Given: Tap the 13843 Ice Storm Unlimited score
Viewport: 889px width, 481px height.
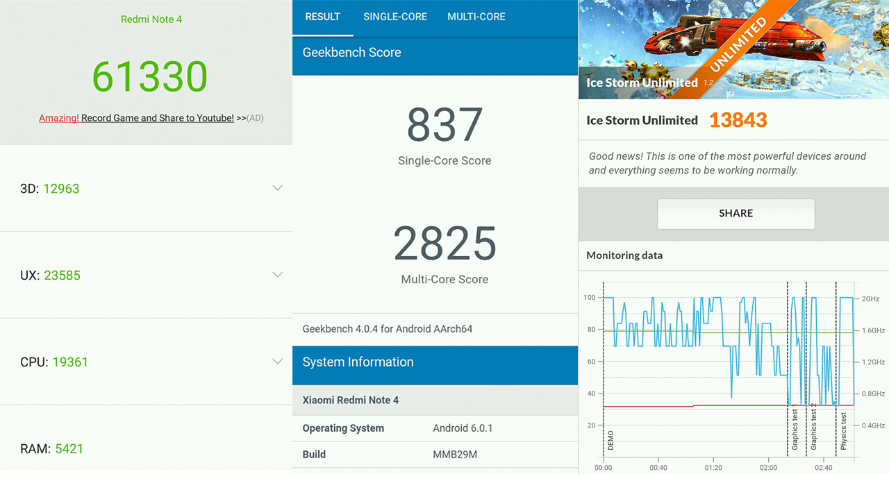Looking at the screenshot, I should point(738,120).
